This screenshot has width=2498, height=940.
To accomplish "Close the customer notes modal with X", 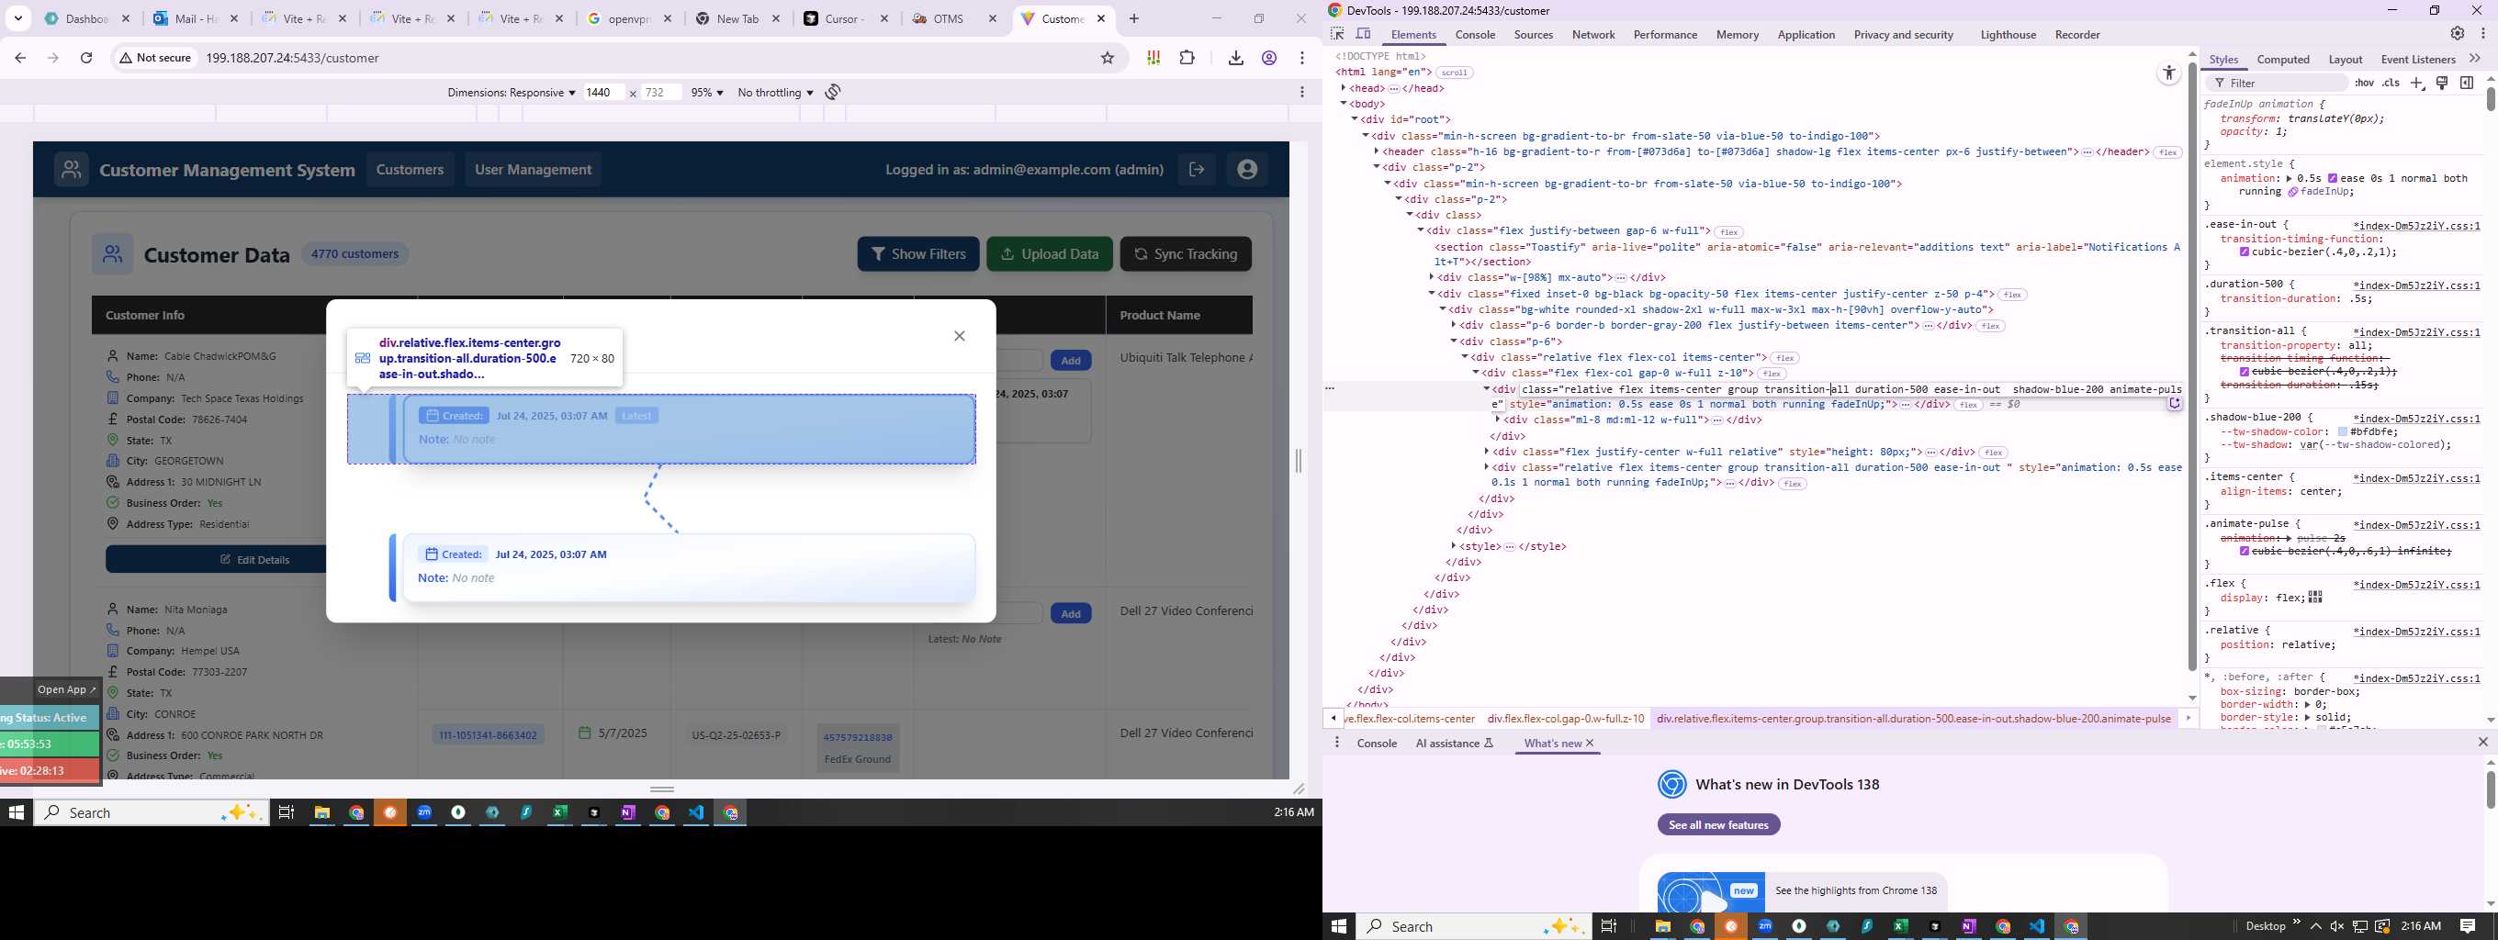I will (x=959, y=336).
